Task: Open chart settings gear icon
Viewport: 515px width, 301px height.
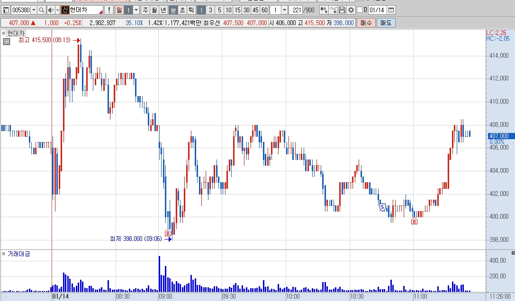Action: [x=351, y=10]
